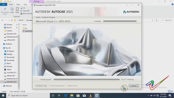
Task: Select This PC tree node
Action: [8, 48]
